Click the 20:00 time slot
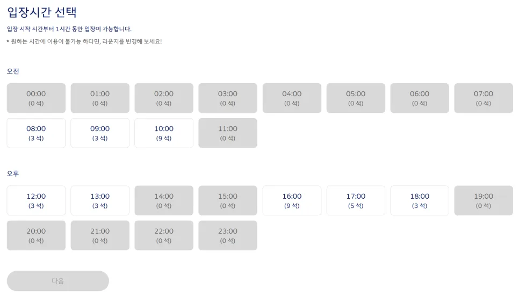 (x=36, y=236)
